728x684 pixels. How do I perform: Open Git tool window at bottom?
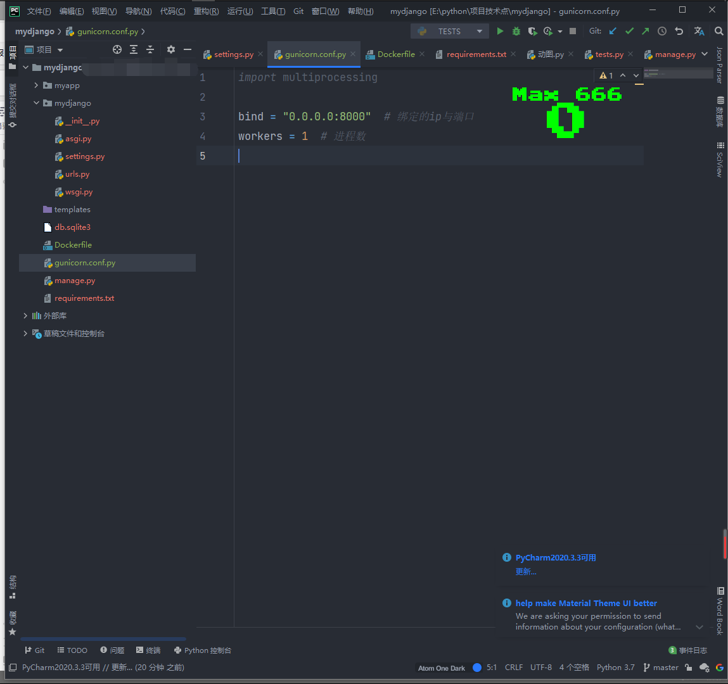(x=35, y=650)
